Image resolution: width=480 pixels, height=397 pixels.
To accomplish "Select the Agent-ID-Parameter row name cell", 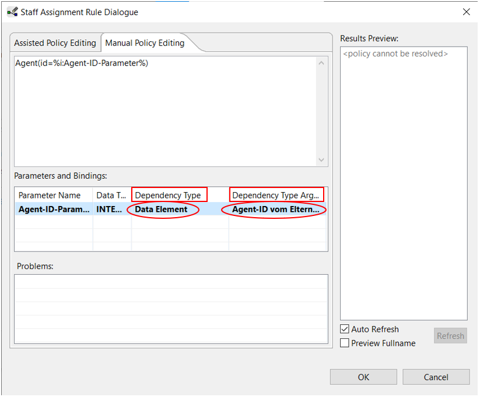I will pos(53,210).
